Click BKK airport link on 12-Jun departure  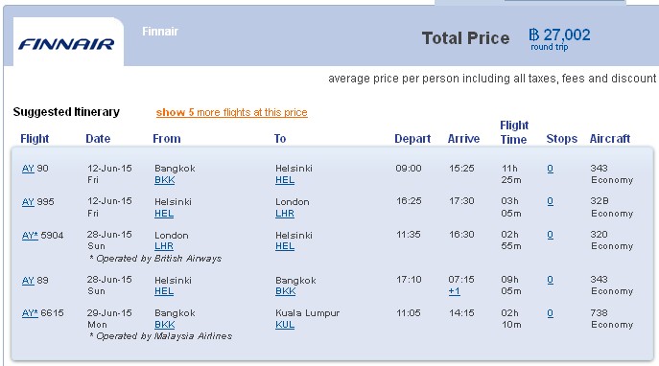point(164,180)
